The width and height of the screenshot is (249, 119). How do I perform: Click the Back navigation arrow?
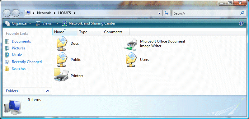[x=7, y=13]
